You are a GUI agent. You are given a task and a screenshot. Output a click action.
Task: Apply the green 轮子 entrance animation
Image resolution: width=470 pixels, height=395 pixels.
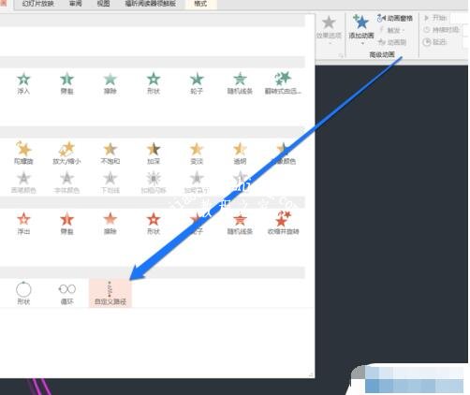pyautogui.click(x=197, y=83)
